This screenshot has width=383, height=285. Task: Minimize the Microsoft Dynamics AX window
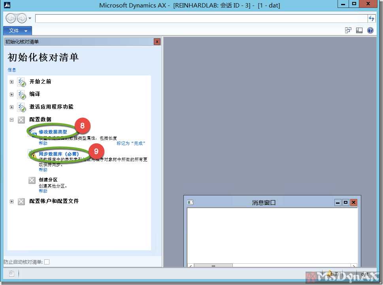coord(343,4)
